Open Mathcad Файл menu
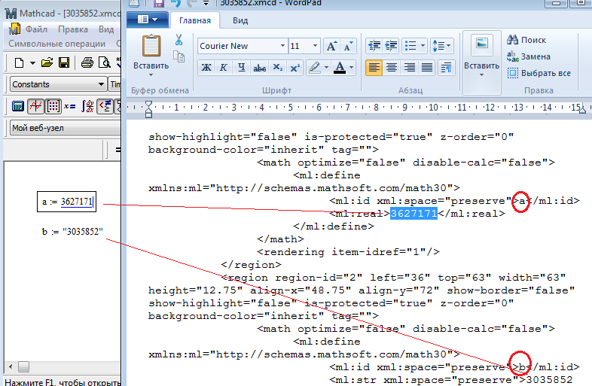Viewport: 592px width, 386px height. pyautogui.click(x=36, y=29)
